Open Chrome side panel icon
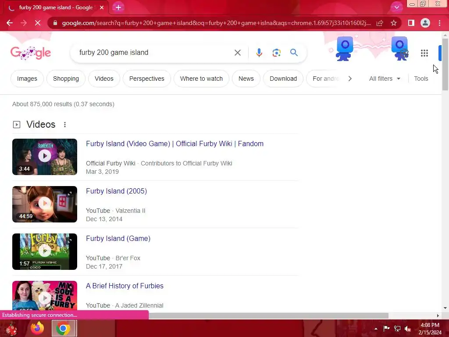The width and height of the screenshot is (449, 337). (x=411, y=23)
